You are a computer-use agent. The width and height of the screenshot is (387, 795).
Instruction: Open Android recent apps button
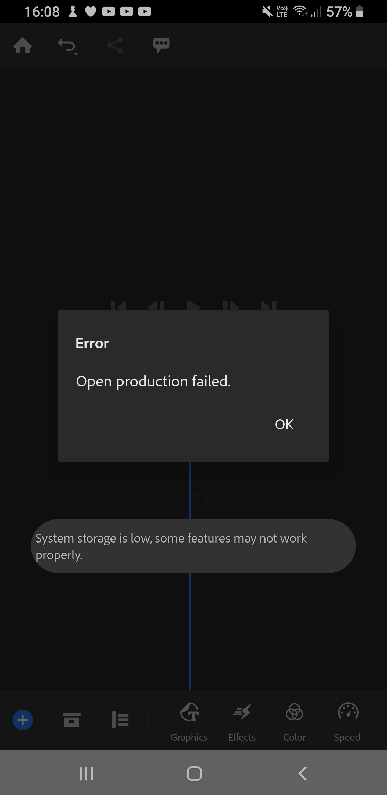(x=86, y=774)
